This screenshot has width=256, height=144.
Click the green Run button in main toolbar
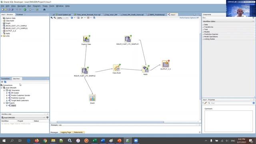coord(25,10)
